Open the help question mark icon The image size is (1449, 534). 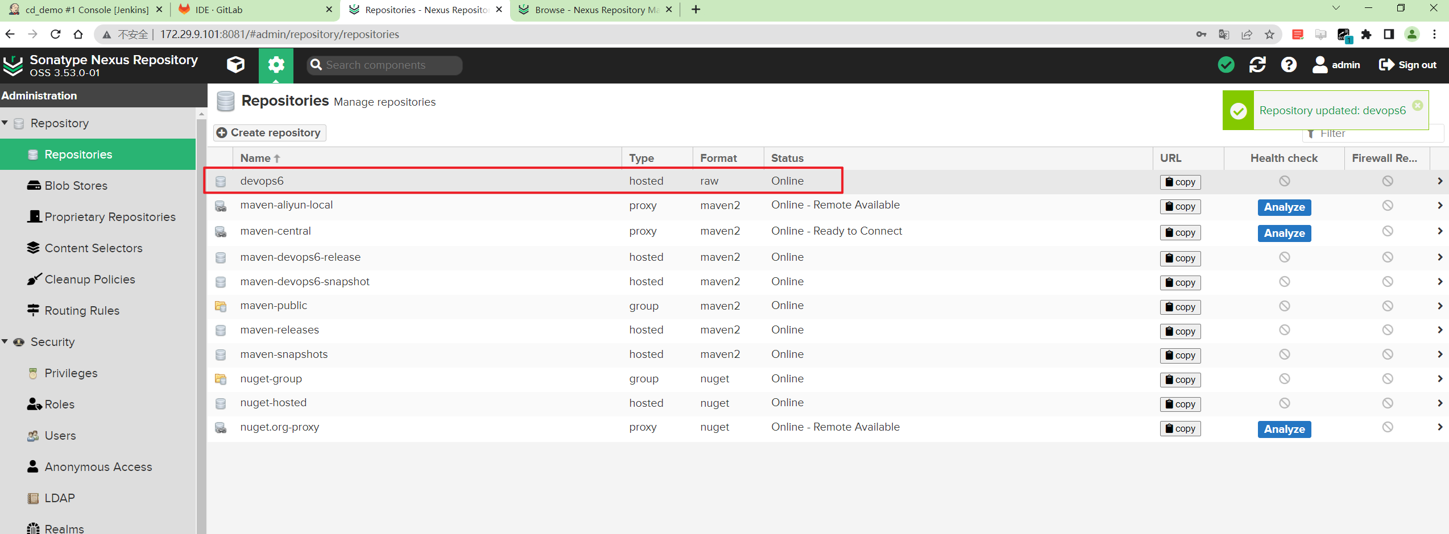pos(1289,65)
